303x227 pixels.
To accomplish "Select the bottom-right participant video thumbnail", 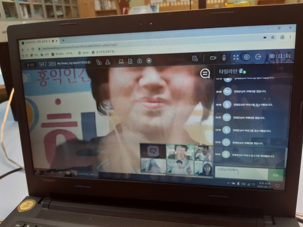I will (204, 168).
